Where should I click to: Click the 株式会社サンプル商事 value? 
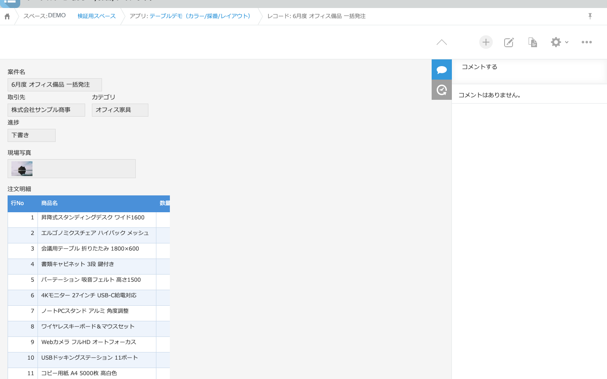[46, 110]
